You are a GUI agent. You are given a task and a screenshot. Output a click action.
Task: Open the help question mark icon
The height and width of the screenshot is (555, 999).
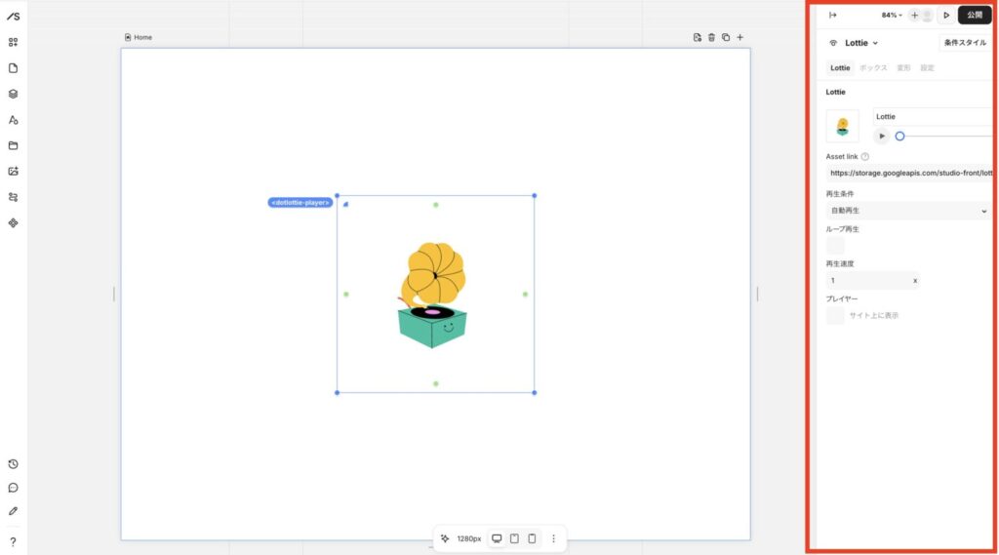click(14, 541)
